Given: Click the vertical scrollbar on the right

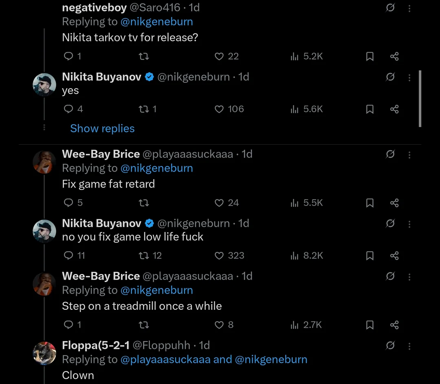Looking at the screenshot, I should click(x=420, y=99).
